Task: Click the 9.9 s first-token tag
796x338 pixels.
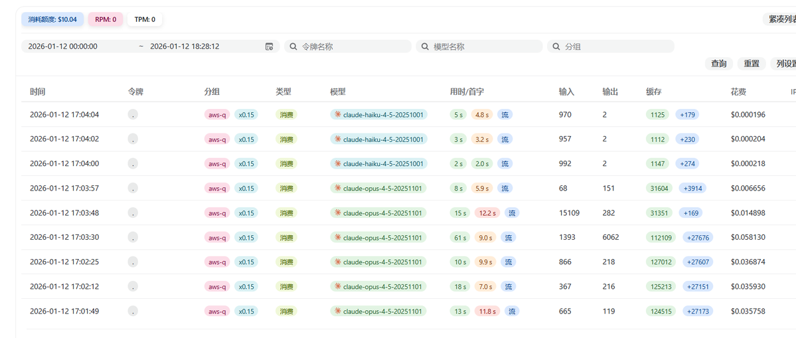Action: [486, 262]
